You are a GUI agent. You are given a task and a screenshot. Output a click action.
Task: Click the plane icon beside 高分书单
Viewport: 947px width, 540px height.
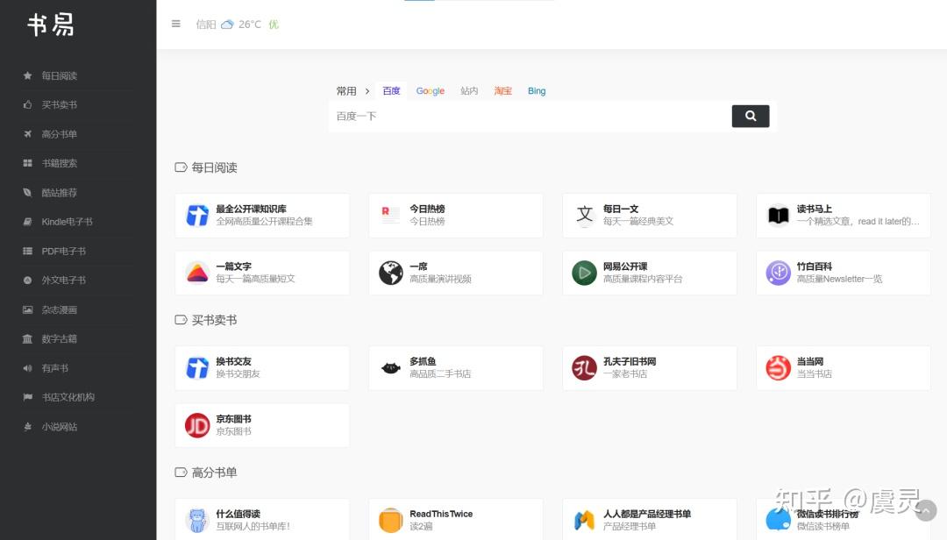[27, 134]
